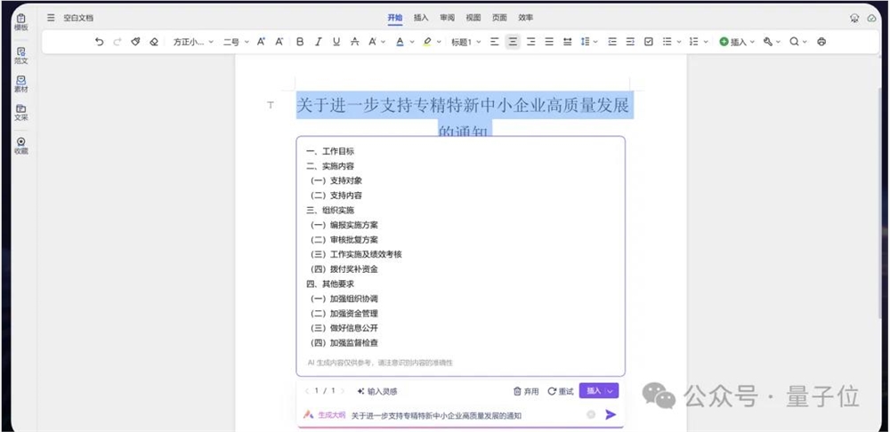Align text right
Viewport: 890px width, 432px height.
(530, 42)
